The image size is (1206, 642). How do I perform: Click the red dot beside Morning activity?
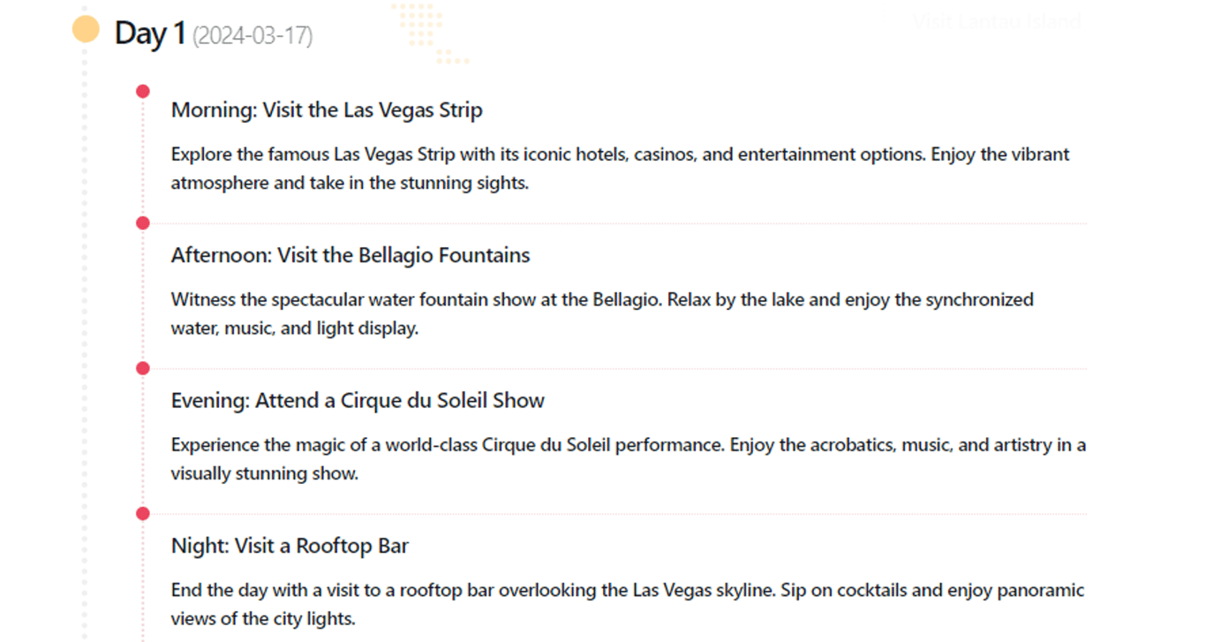[143, 91]
